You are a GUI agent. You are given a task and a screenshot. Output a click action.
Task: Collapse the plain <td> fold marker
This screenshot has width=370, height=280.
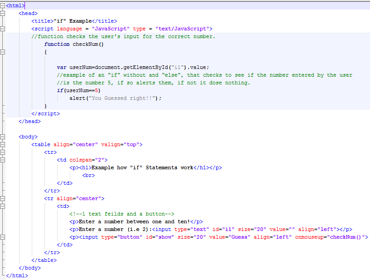tap(2, 206)
